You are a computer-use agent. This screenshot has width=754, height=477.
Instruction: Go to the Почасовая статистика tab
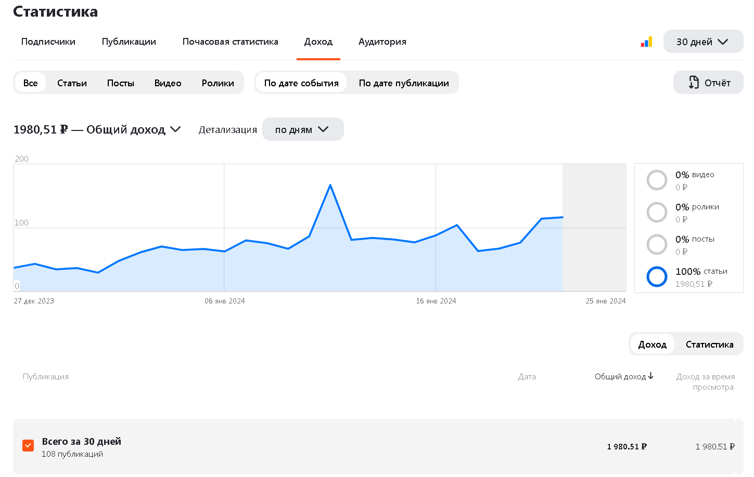pyautogui.click(x=230, y=42)
